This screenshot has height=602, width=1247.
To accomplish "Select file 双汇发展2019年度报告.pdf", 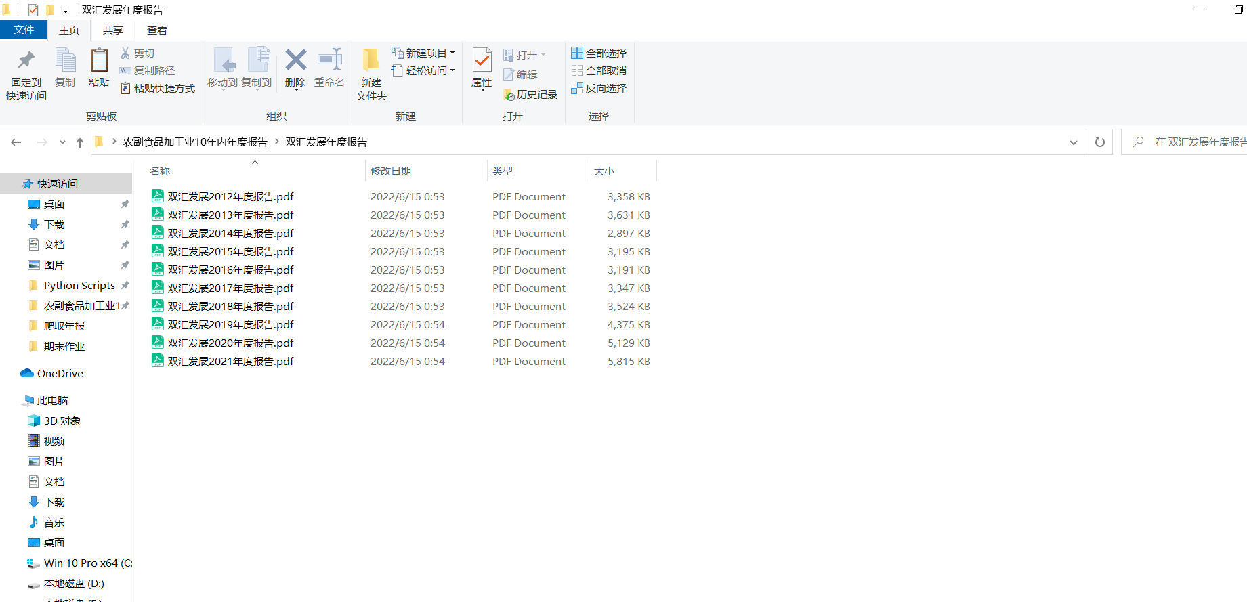I will (x=230, y=324).
